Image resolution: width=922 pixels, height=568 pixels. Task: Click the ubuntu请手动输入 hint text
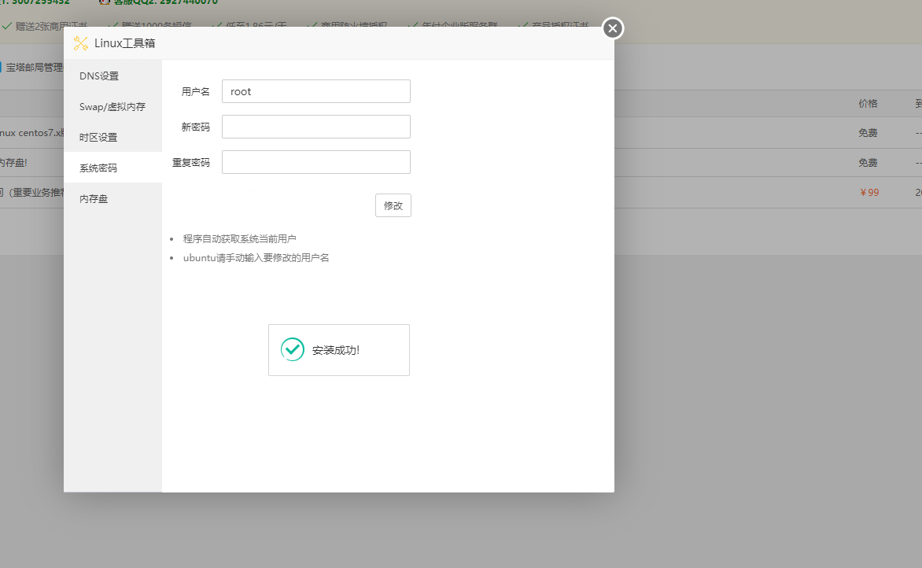click(256, 257)
